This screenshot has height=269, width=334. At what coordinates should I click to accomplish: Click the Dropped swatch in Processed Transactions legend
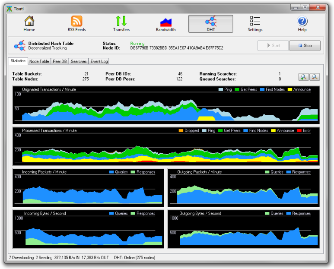[181, 130]
